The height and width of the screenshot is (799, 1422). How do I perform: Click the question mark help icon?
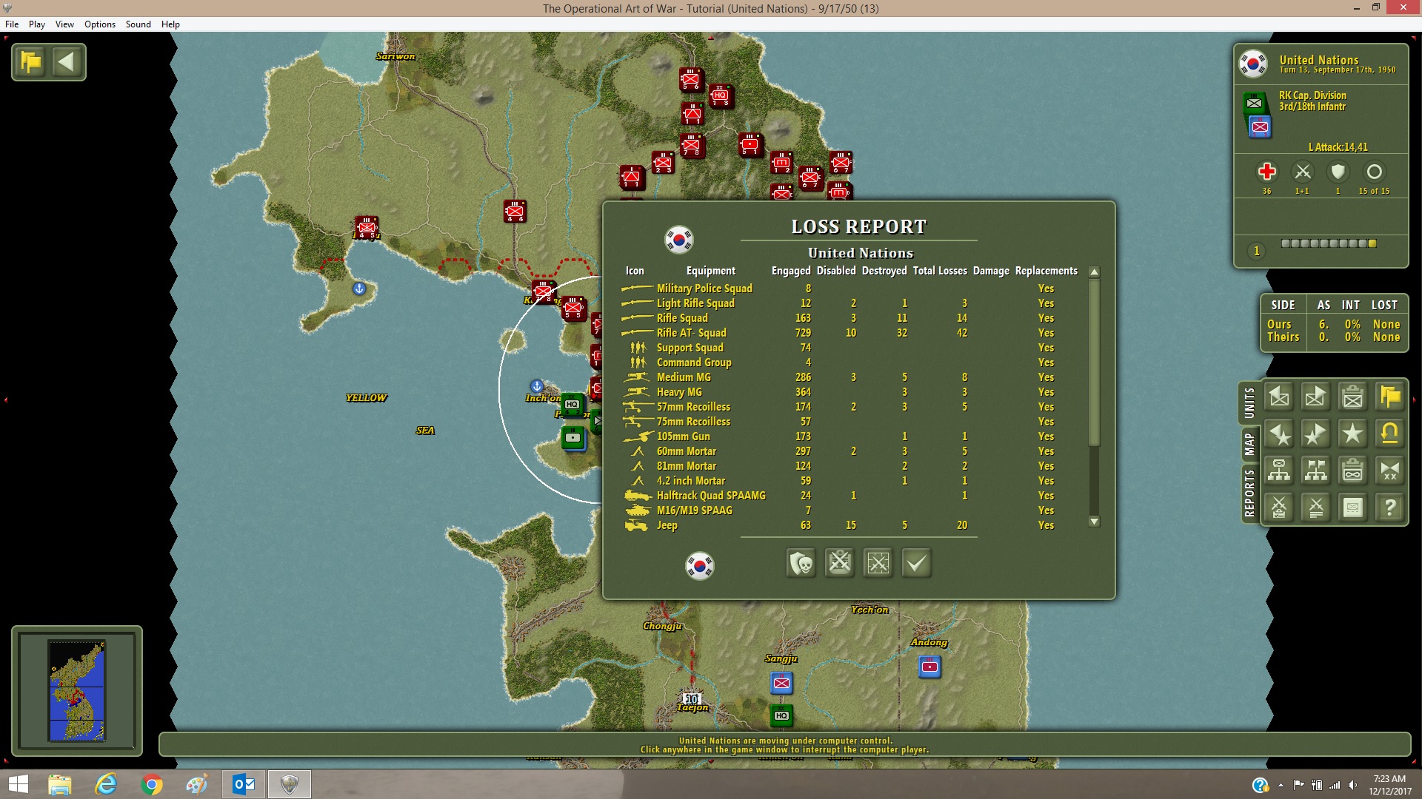(x=1390, y=508)
